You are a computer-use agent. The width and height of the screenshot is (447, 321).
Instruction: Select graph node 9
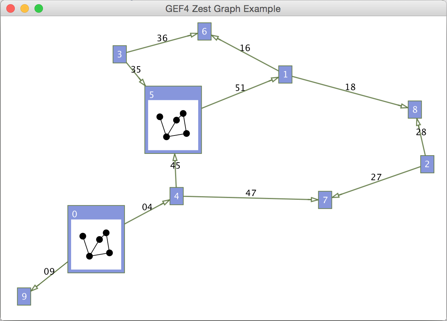click(24, 296)
